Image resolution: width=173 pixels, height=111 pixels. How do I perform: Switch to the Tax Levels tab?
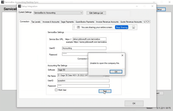[x=36, y=22]
